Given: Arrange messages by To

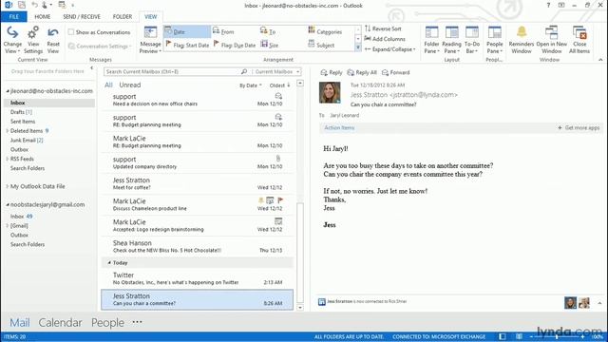Looking at the screenshot, I should tap(268, 31).
